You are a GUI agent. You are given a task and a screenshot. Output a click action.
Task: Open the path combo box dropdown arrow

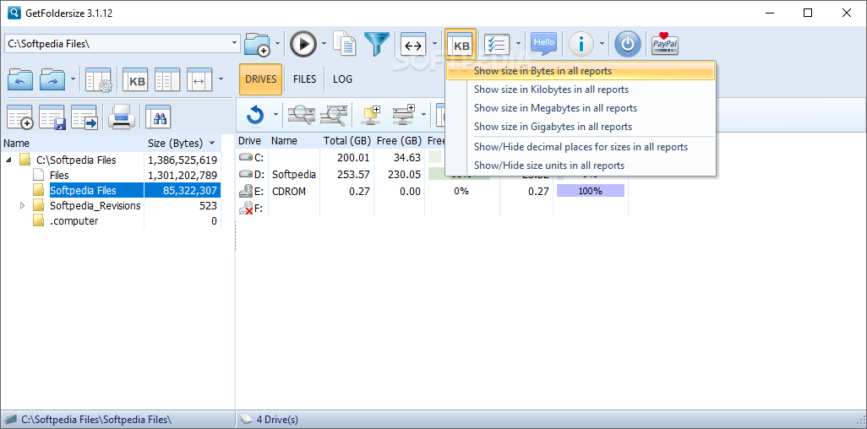(234, 43)
